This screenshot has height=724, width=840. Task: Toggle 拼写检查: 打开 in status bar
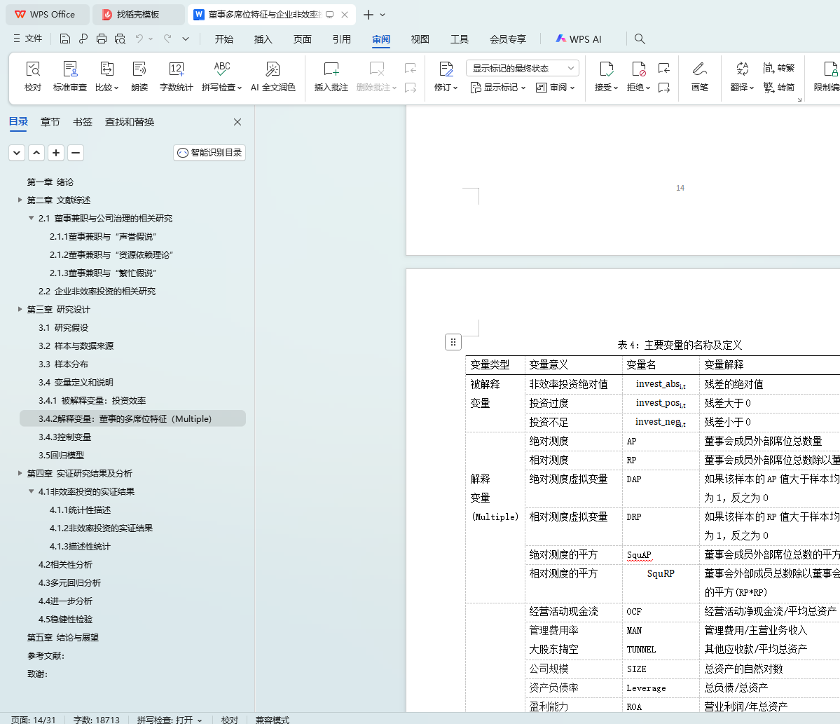coord(170,720)
